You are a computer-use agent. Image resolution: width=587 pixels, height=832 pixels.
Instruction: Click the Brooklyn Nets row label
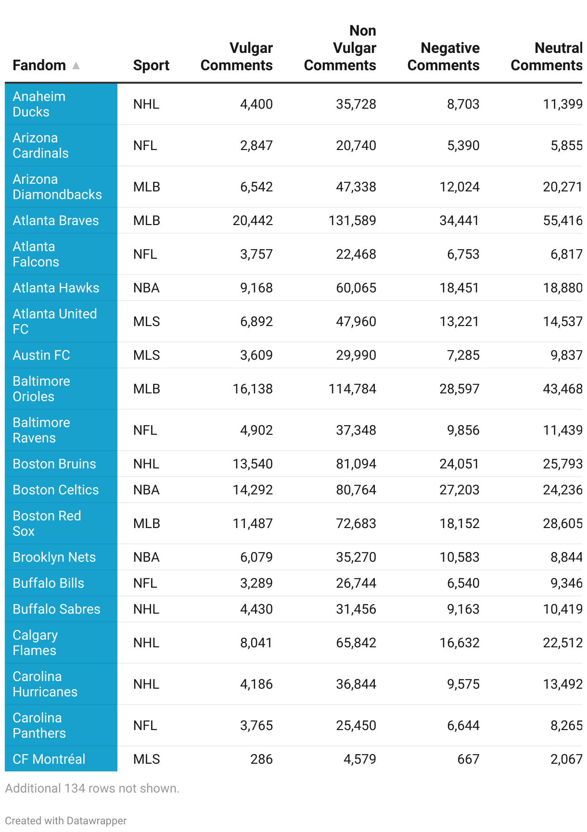[54, 557]
